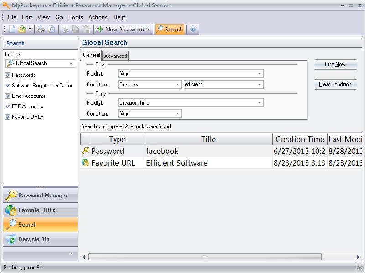This screenshot has height=273, width=365.
Task: Open the Contains condition dropdown
Action: coord(177,85)
